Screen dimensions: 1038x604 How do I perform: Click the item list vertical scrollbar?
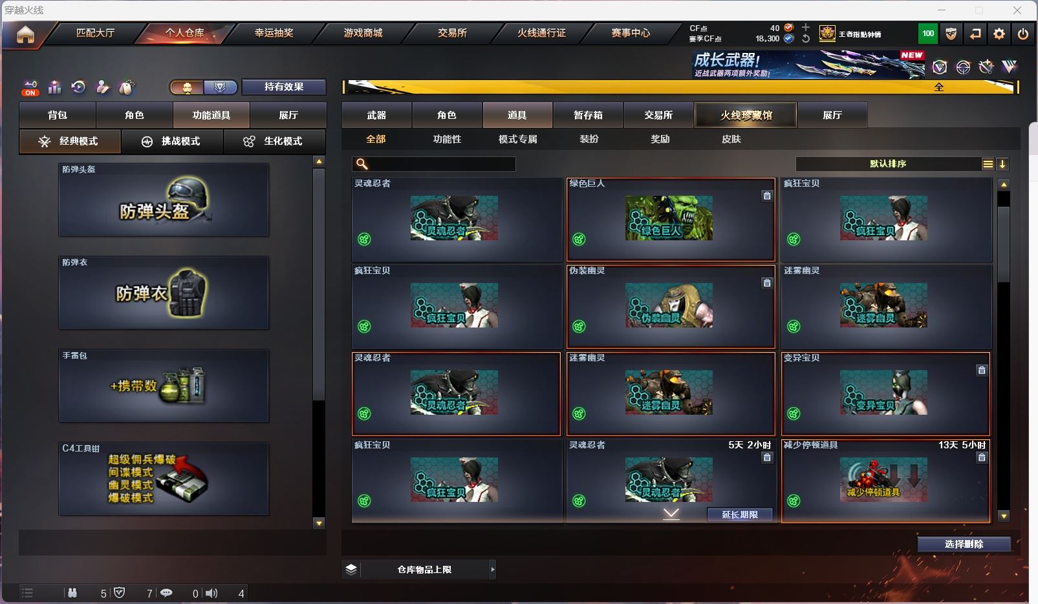pos(1003,350)
